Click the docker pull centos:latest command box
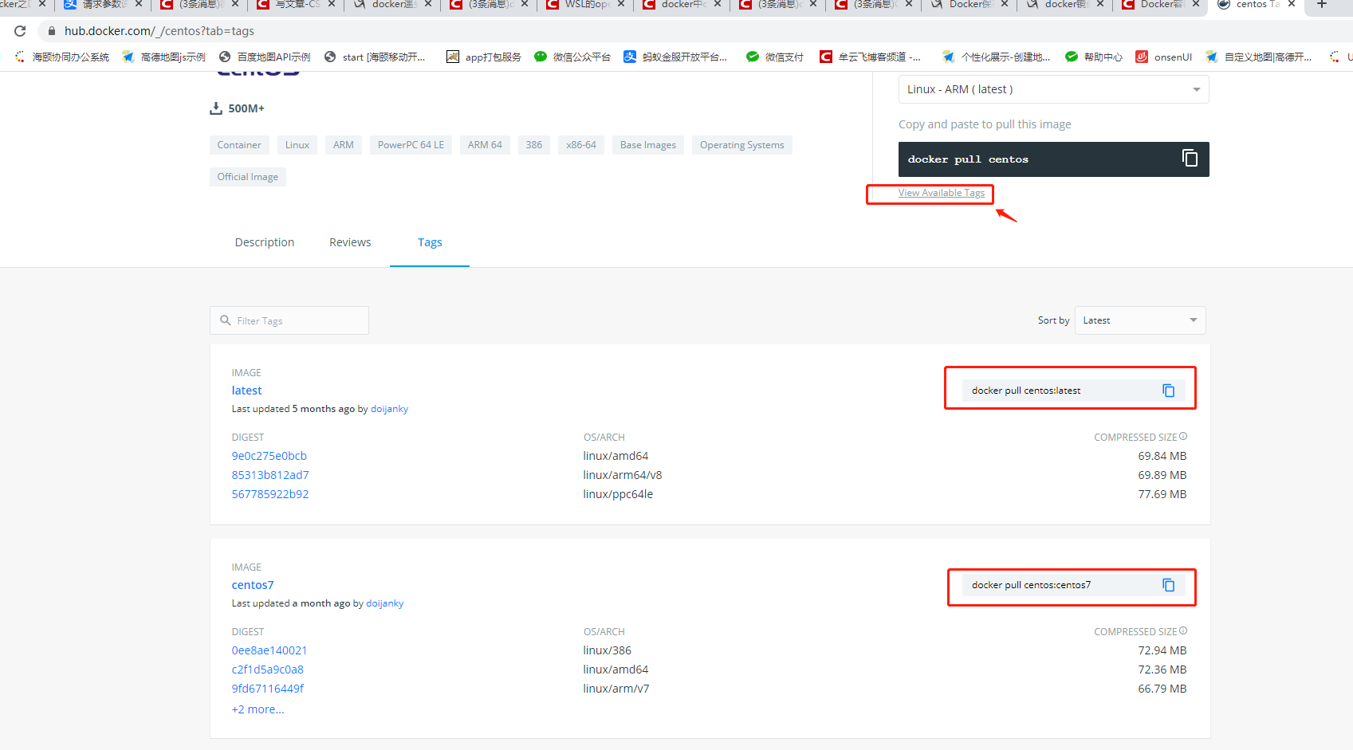This screenshot has height=750, width=1353. click(1073, 391)
